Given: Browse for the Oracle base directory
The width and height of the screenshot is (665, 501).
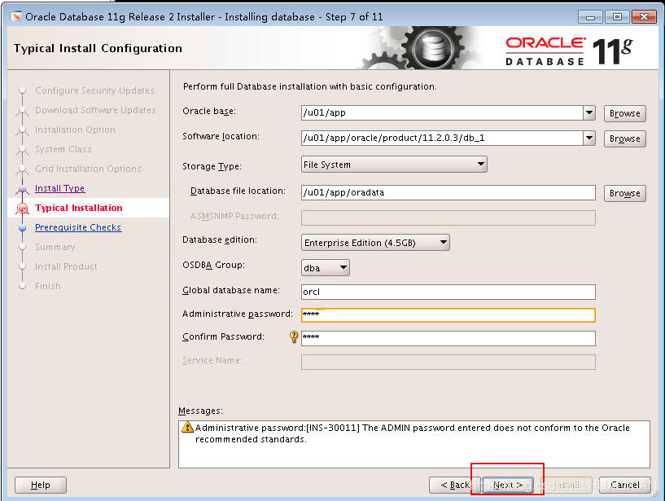Looking at the screenshot, I should [625, 113].
